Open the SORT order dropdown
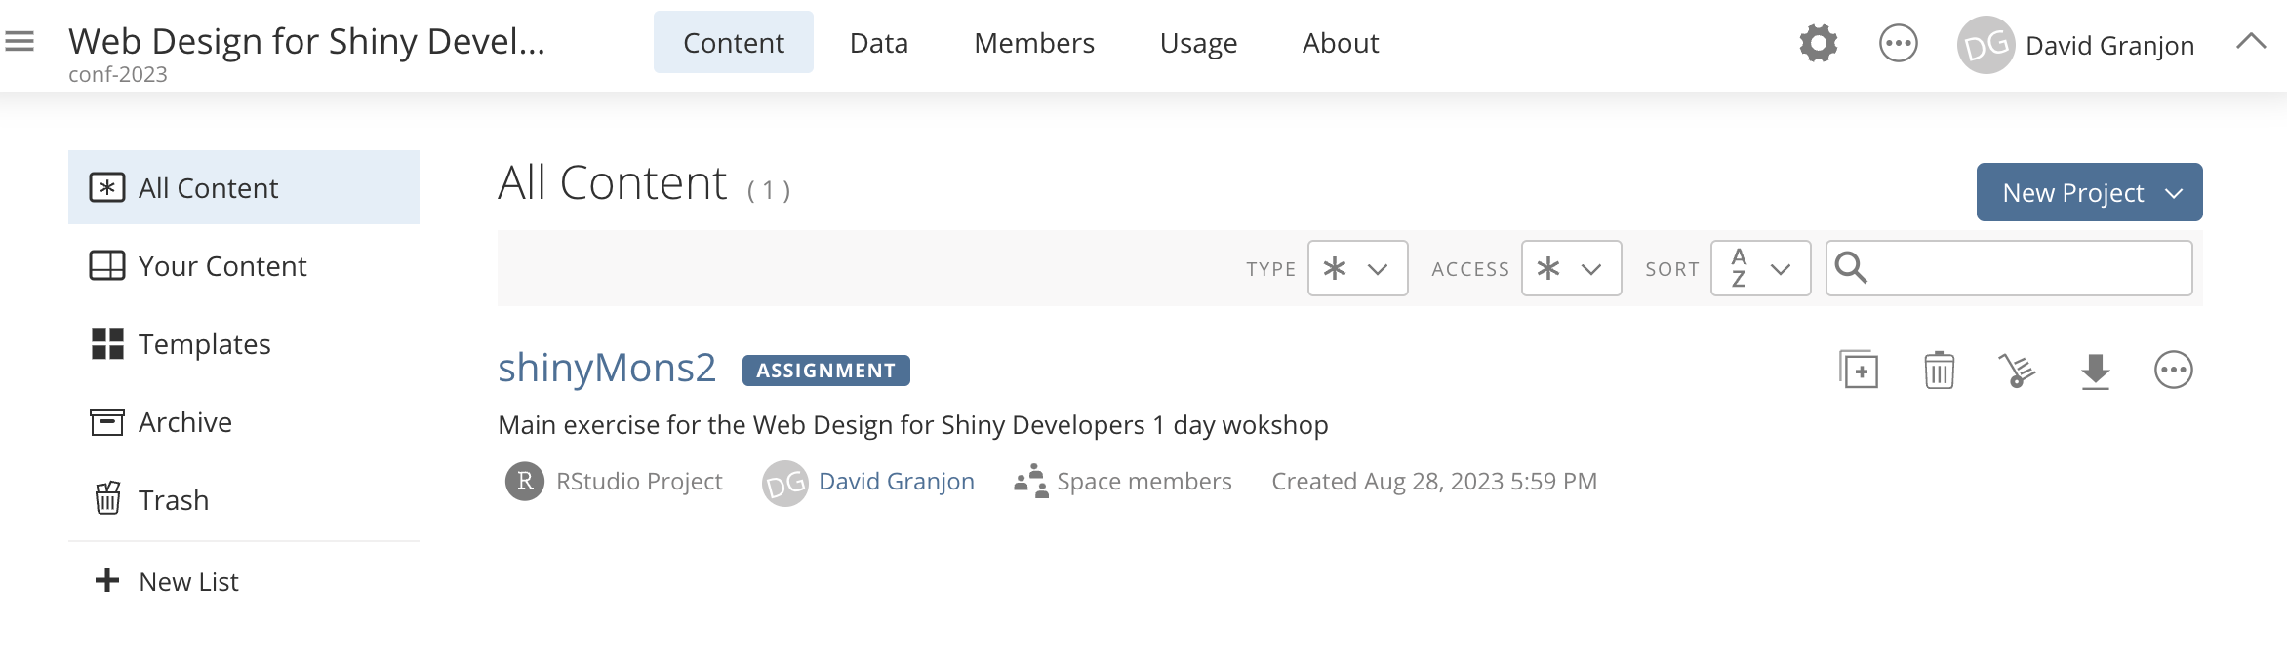 click(x=1760, y=268)
